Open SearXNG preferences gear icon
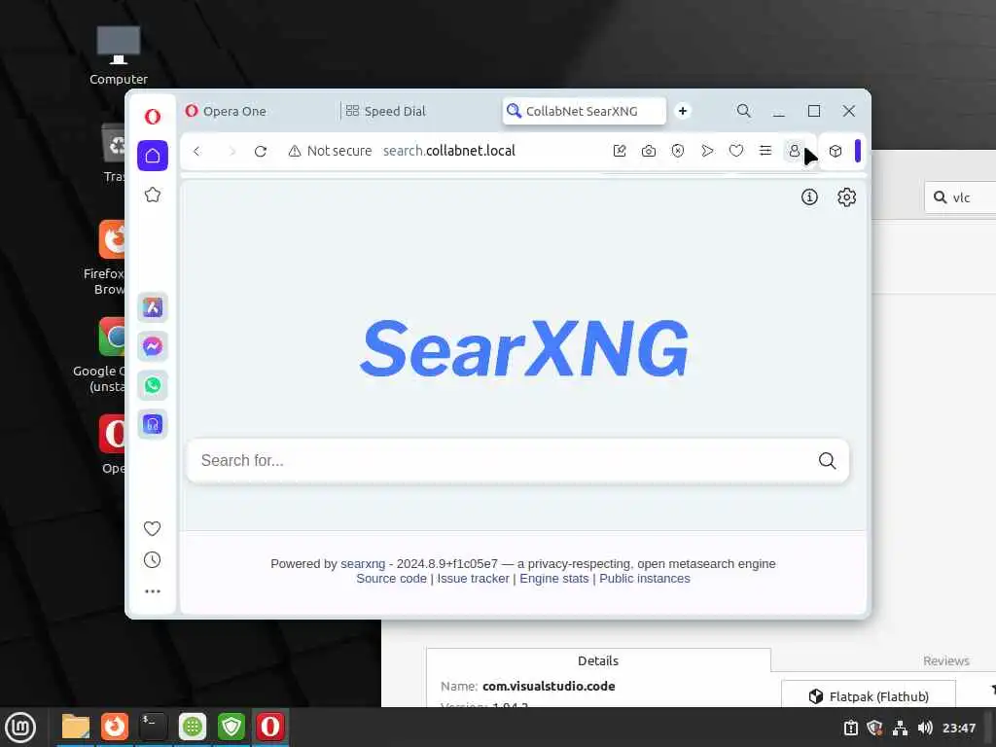996x747 pixels. click(x=846, y=197)
